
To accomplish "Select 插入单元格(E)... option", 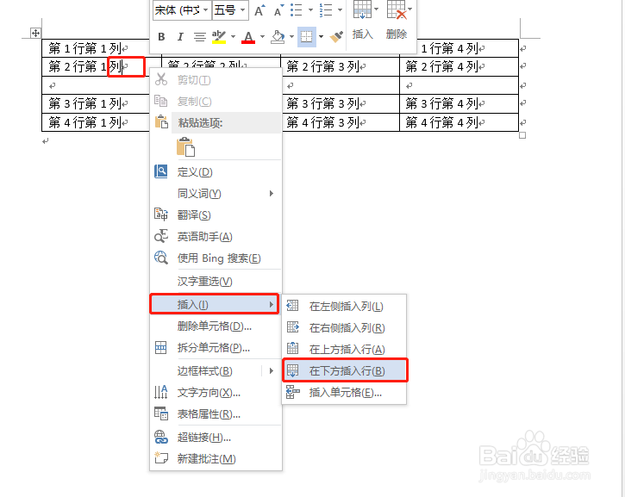I will 344,393.
